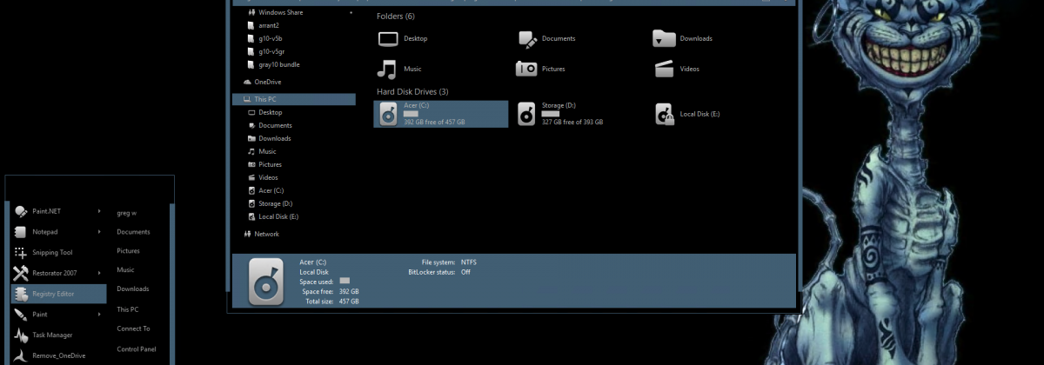Image resolution: width=1044 pixels, height=365 pixels.
Task: Expand the Paint submenu arrow
Action: pyautogui.click(x=99, y=314)
